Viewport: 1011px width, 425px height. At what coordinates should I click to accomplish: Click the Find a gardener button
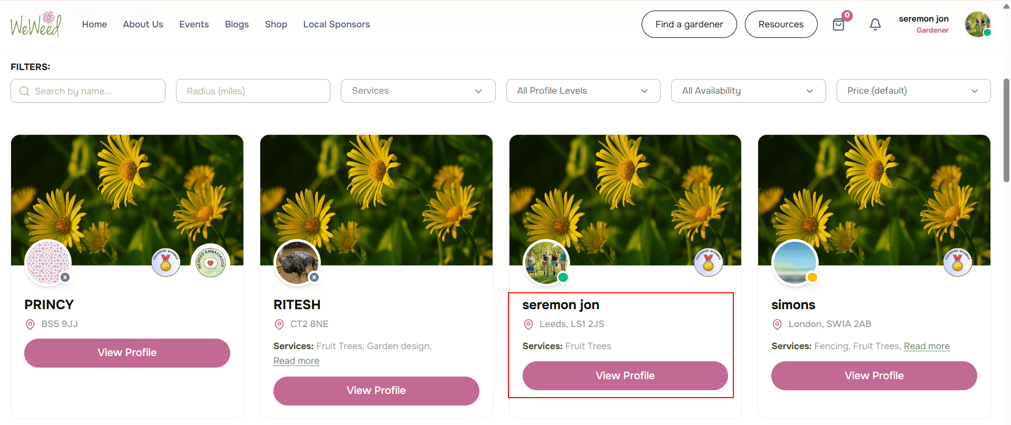[x=689, y=24]
